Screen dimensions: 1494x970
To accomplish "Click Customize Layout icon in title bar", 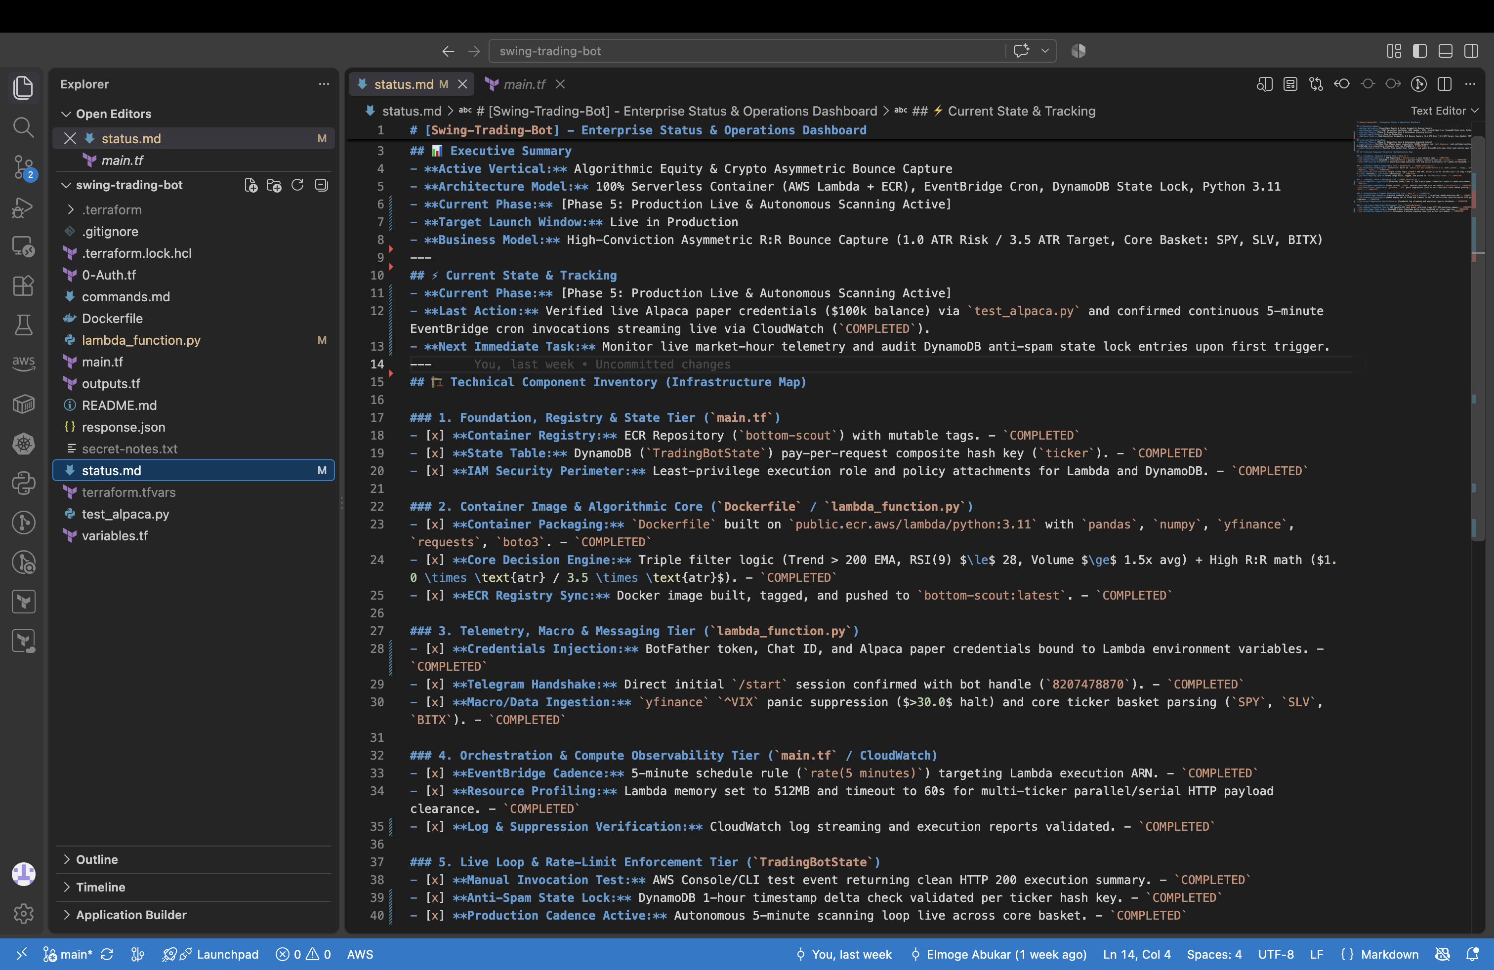I will 1394,51.
